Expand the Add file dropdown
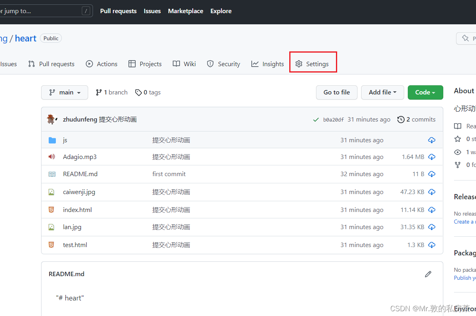Image resolution: width=476 pixels, height=316 pixels. 383,92
